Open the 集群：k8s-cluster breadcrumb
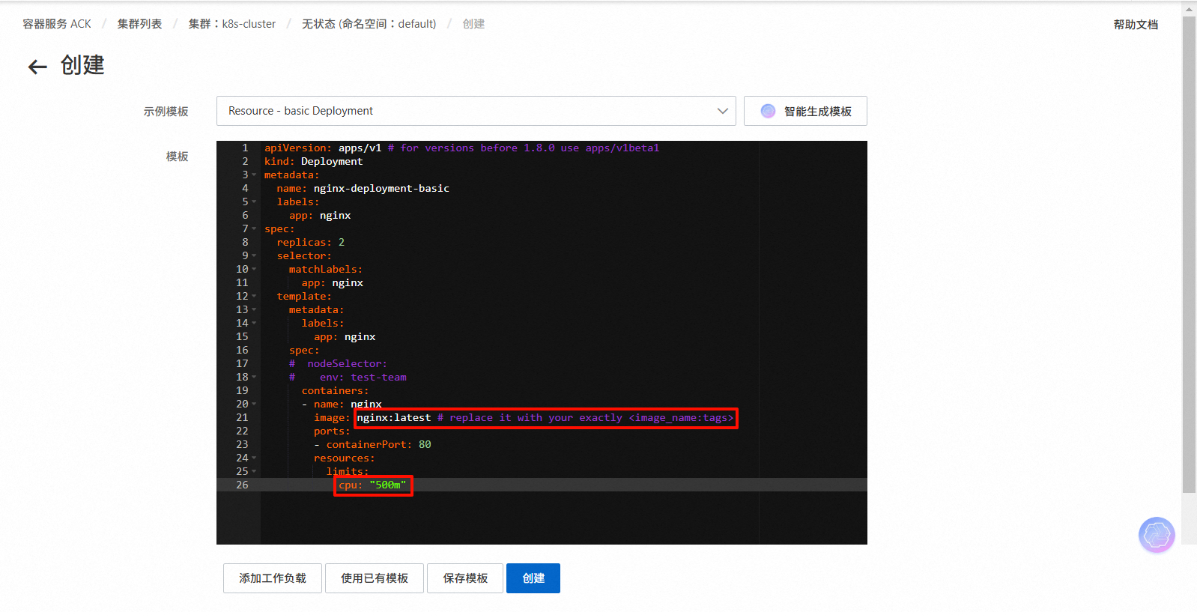This screenshot has width=1197, height=612. click(232, 24)
